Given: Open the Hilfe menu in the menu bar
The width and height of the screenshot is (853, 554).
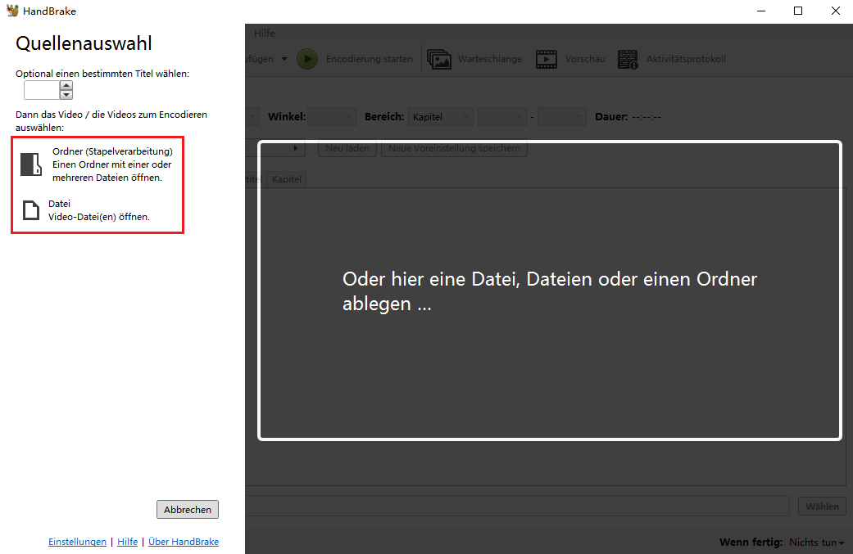Looking at the screenshot, I should pos(265,34).
